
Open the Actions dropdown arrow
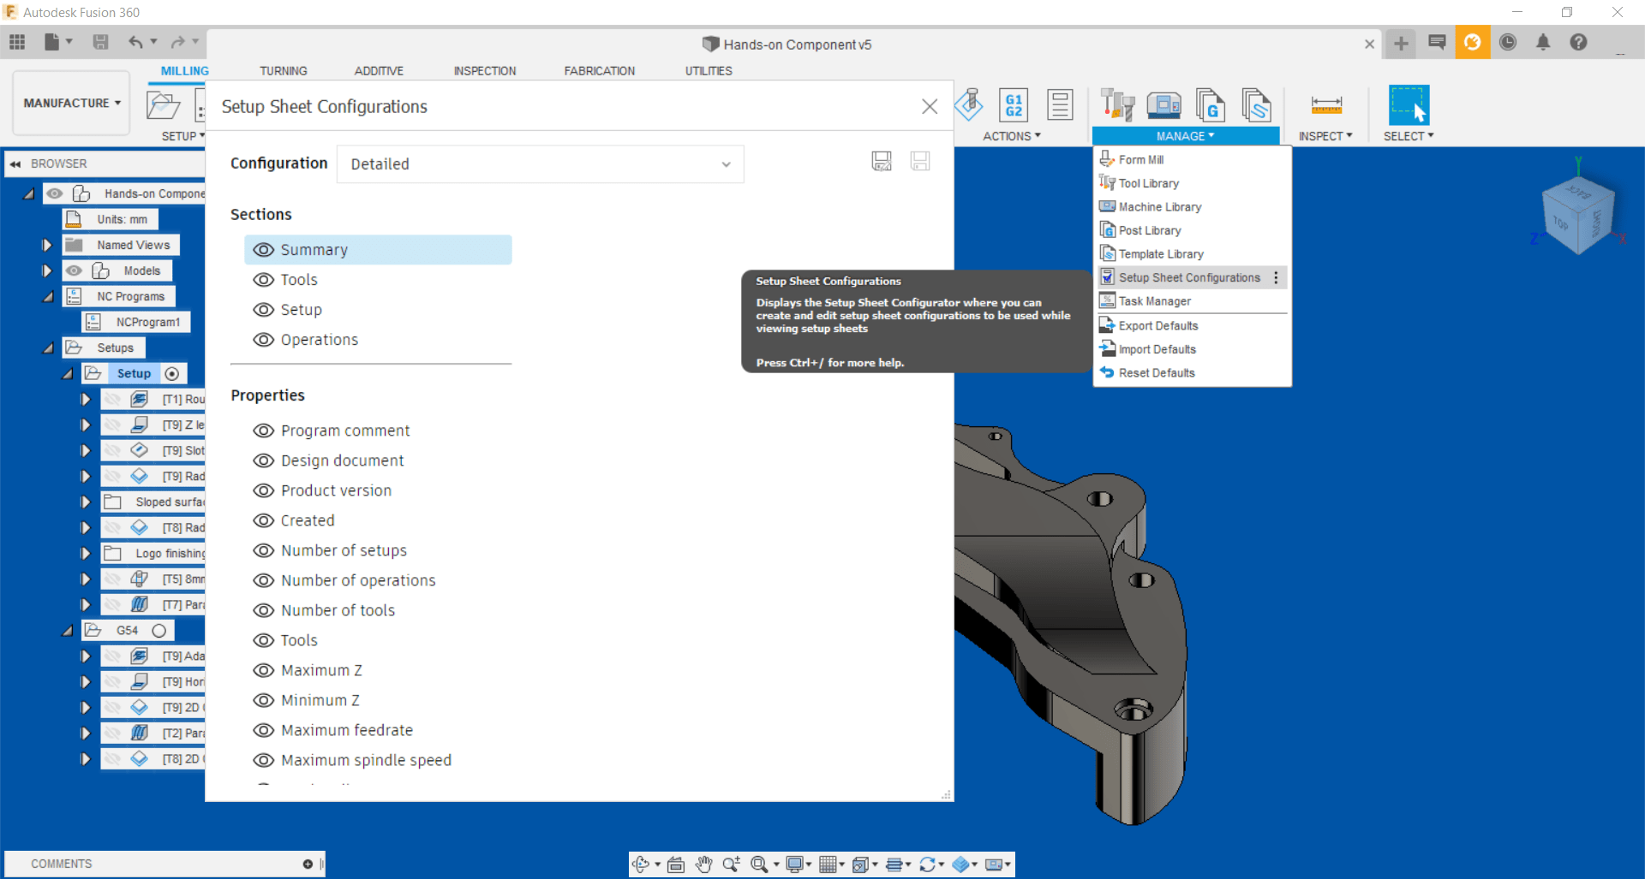point(1037,135)
